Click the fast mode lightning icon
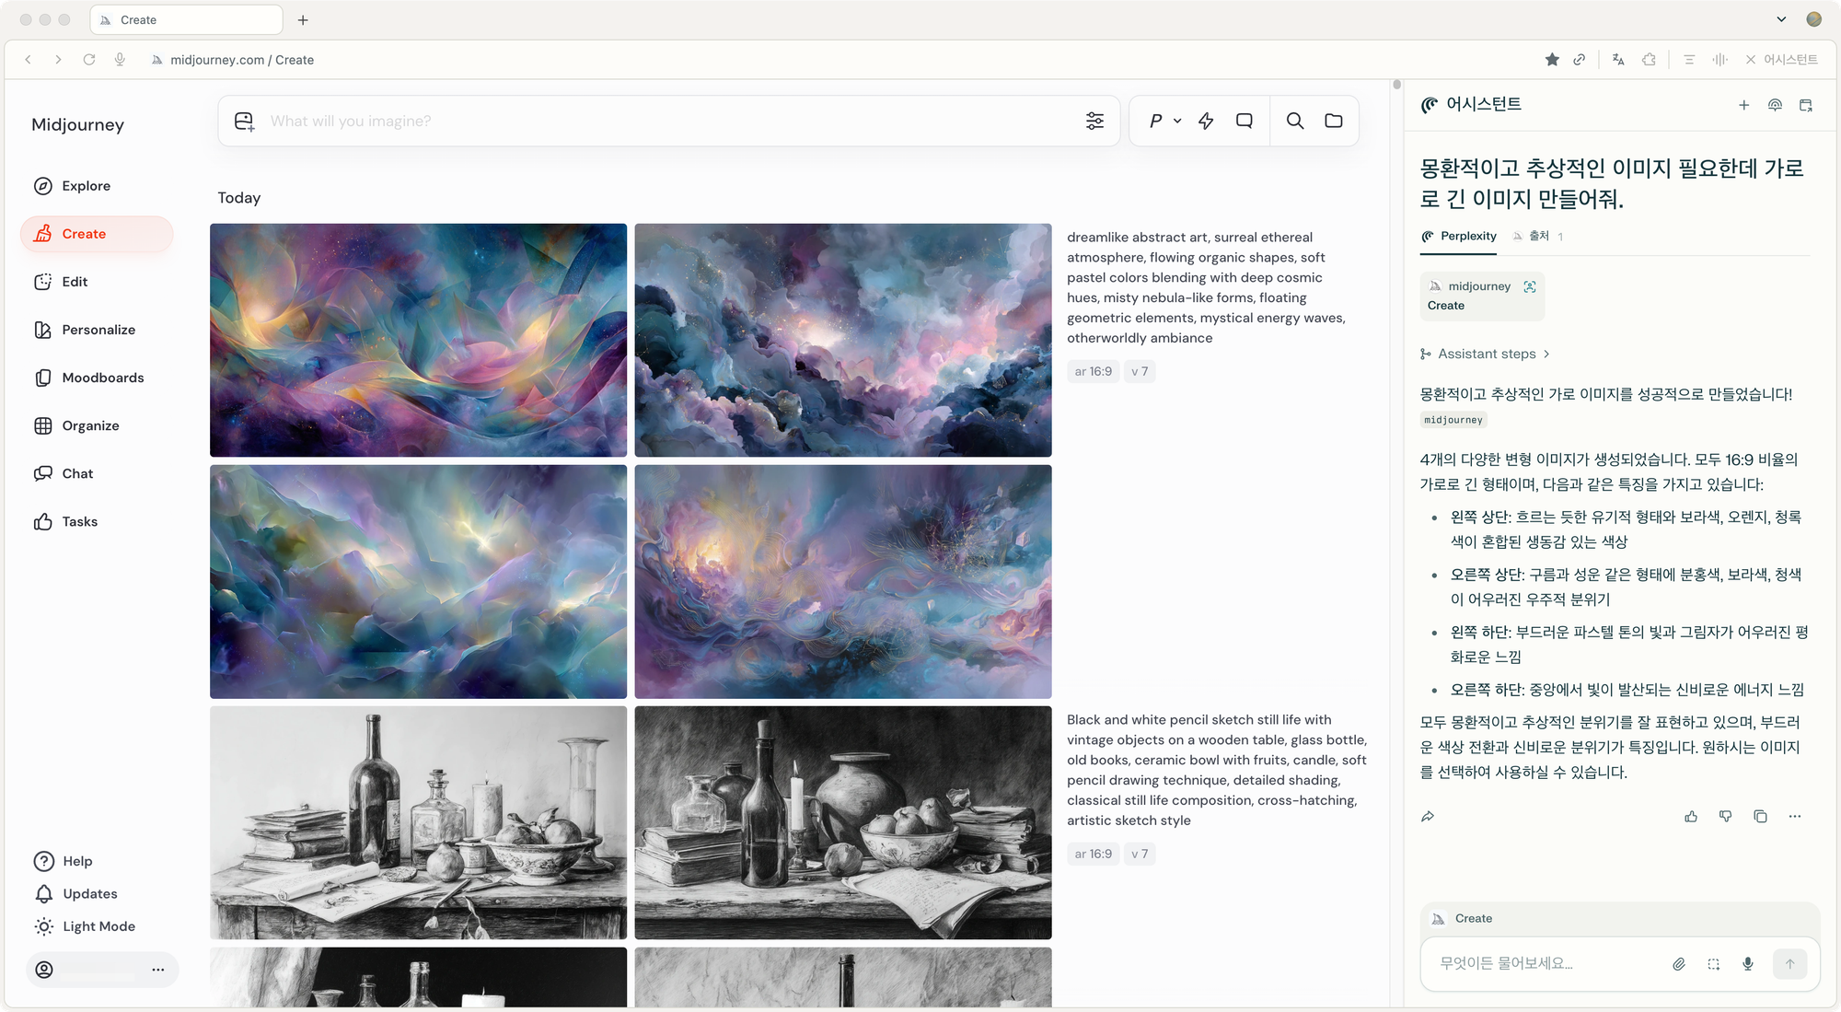The width and height of the screenshot is (1841, 1012). click(1206, 121)
